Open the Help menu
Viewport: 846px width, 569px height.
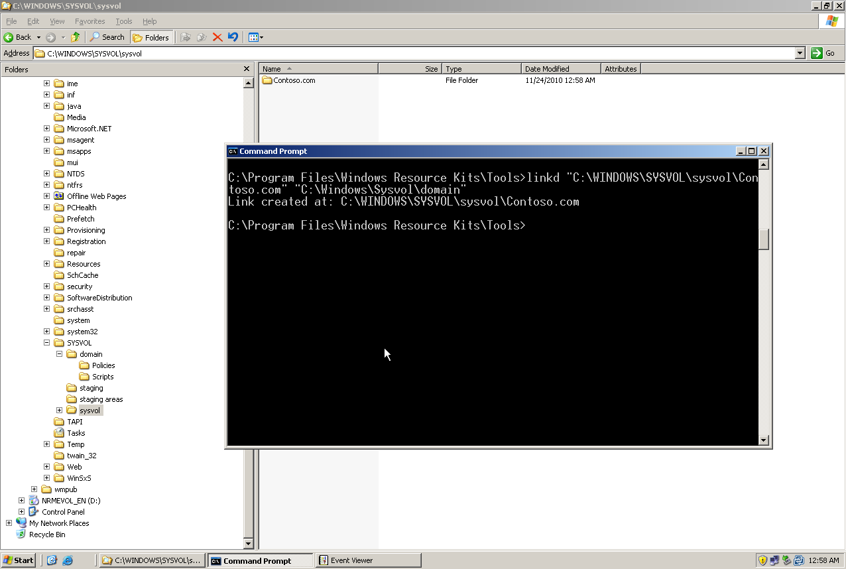point(150,21)
